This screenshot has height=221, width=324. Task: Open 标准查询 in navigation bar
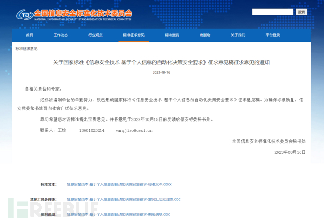pos(172,35)
